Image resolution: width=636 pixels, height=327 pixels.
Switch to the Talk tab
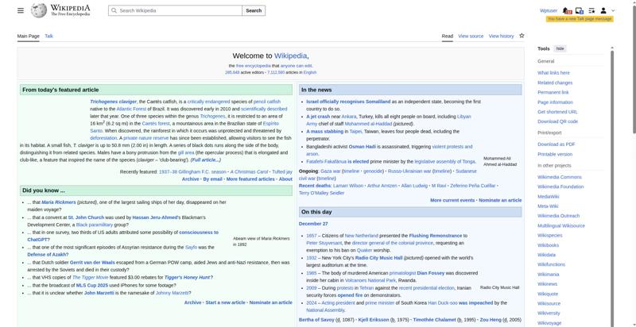(48, 37)
